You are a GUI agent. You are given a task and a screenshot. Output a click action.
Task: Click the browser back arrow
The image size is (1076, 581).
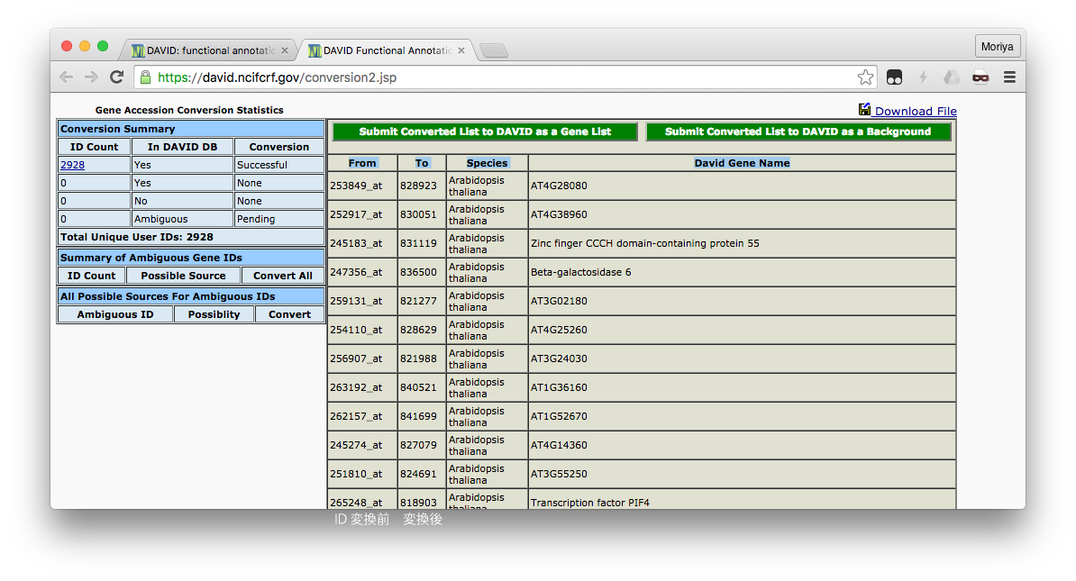[x=66, y=77]
